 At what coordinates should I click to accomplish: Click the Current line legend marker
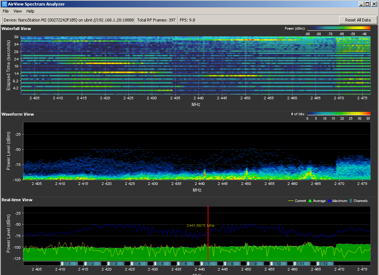[x=291, y=201]
